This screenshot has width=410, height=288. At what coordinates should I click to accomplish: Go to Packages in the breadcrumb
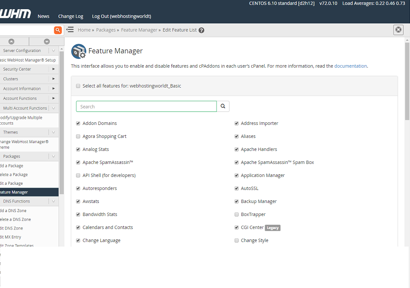105,30
